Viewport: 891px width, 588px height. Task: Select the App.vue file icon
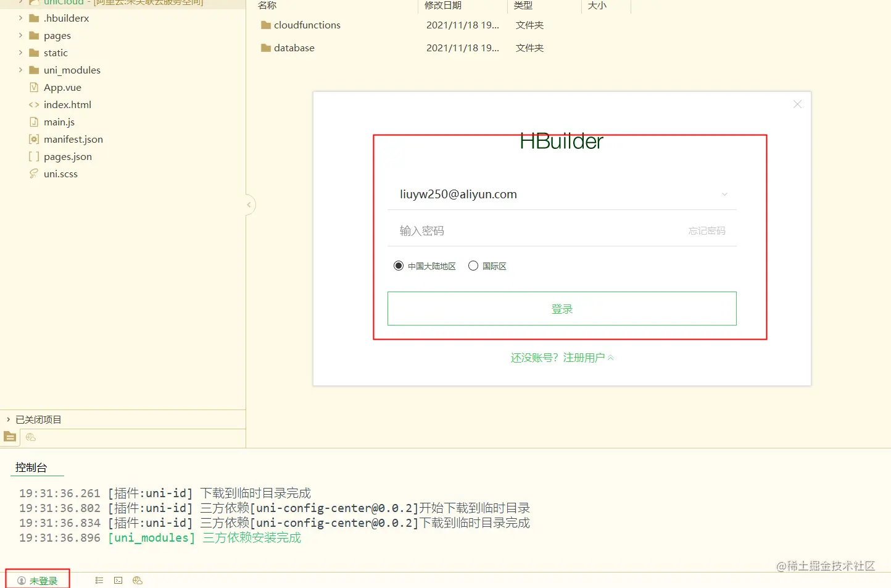coord(34,88)
